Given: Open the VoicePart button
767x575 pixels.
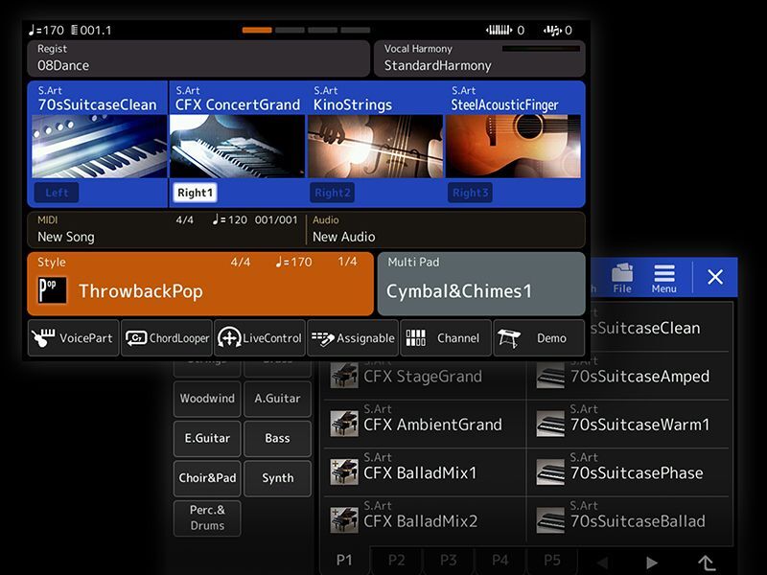Looking at the screenshot, I should tap(74, 338).
